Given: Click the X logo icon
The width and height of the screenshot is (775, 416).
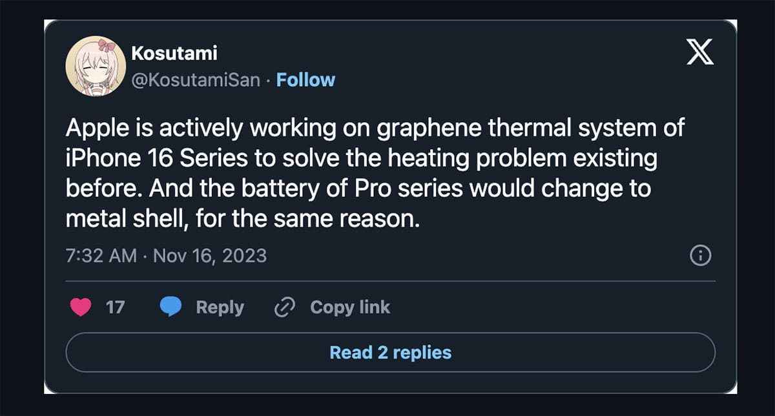Looking at the screenshot, I should point(700,54).
